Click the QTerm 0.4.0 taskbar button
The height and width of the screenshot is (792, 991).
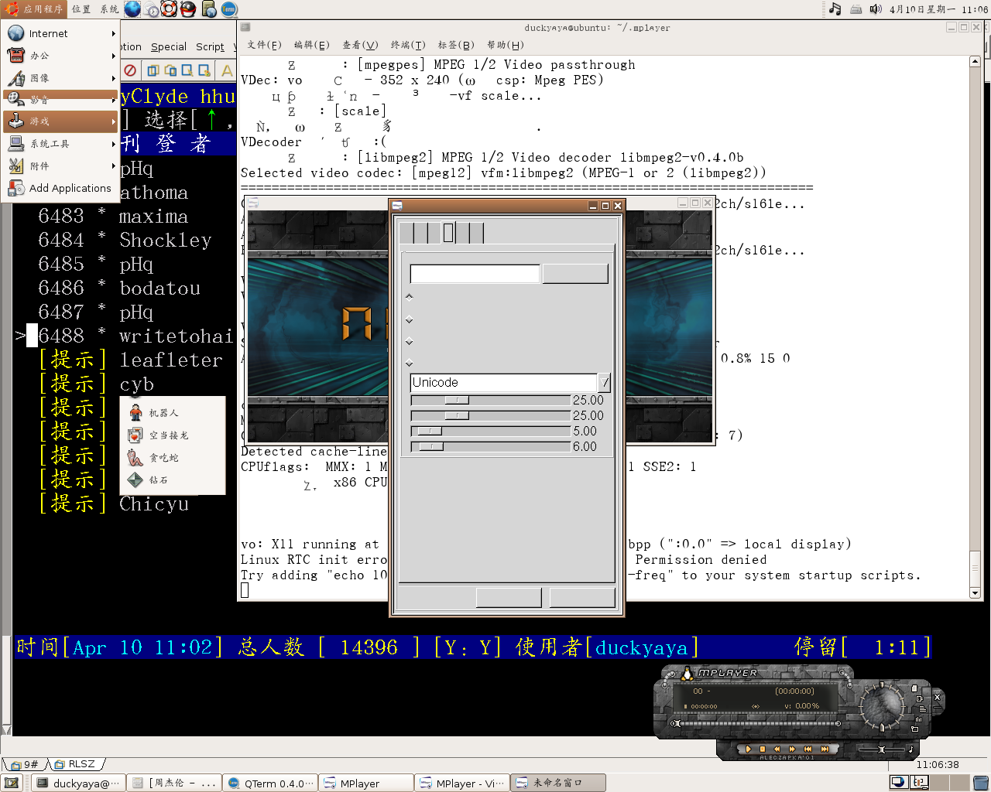click(x=270, y=783)
